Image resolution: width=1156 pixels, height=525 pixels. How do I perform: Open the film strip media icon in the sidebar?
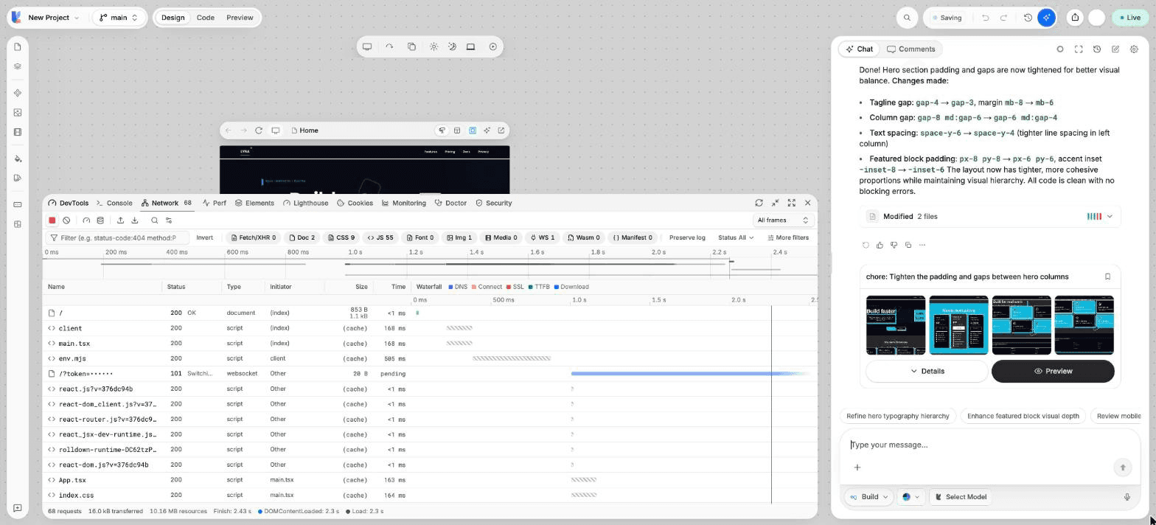tap(18, 132)
